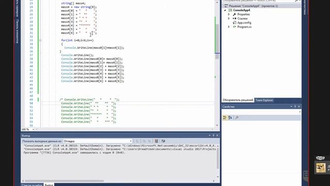Clear all output in the Вывод panel
Viewport: 330px width, 186px height.
[156, 141]
